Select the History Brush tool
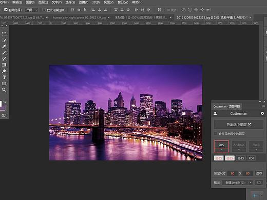This screenshot has width=267, height=200. pos(4,59)
